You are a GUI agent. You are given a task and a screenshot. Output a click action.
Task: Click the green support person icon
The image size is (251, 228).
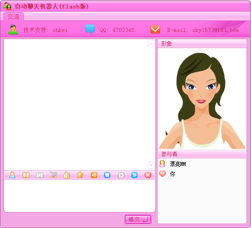(x=13, y=30)
